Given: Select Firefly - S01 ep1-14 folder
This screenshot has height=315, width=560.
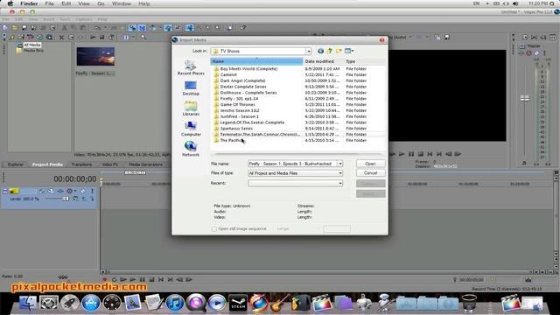Looking at the screenshot, I should pyautogui.click(x=239, y=99).
